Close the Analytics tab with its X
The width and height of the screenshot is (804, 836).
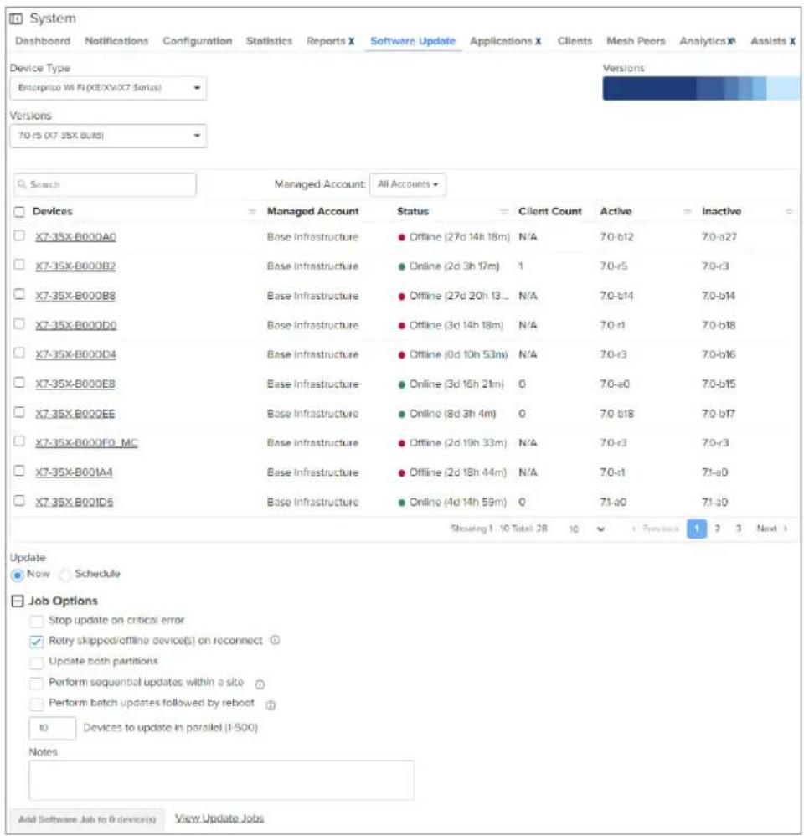click(731, 41)
